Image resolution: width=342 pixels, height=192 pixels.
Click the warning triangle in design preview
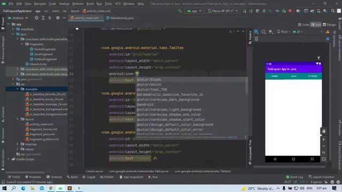(328, 32)
